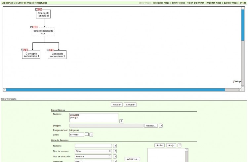Viewport: 248px width, 162px height.
Task: Click the arrow icon on Concepto secundario 2
Action: click(x=48, y=50)
